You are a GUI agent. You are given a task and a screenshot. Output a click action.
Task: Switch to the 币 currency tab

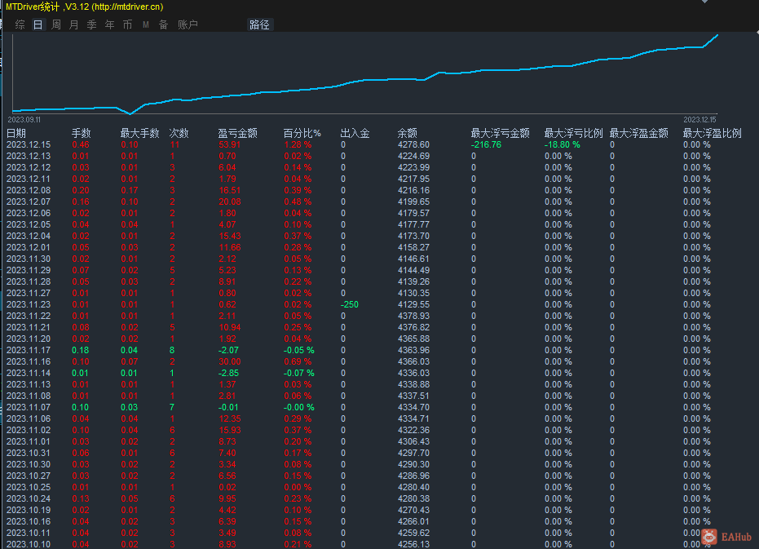point(127,24)
